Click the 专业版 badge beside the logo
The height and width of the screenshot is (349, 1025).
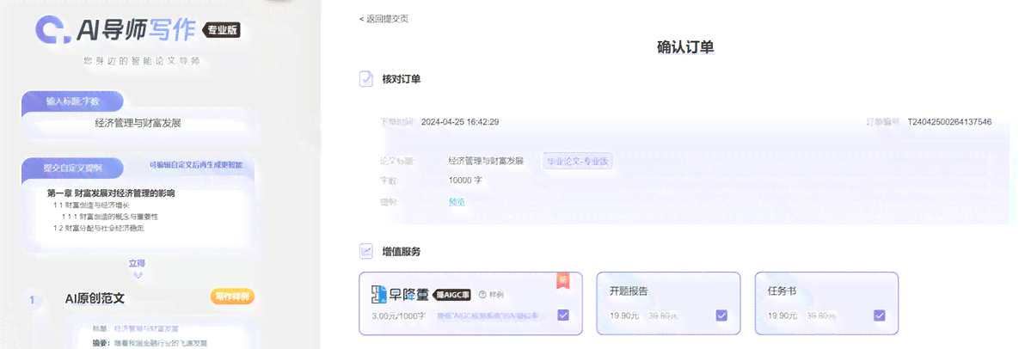point(222,29)
